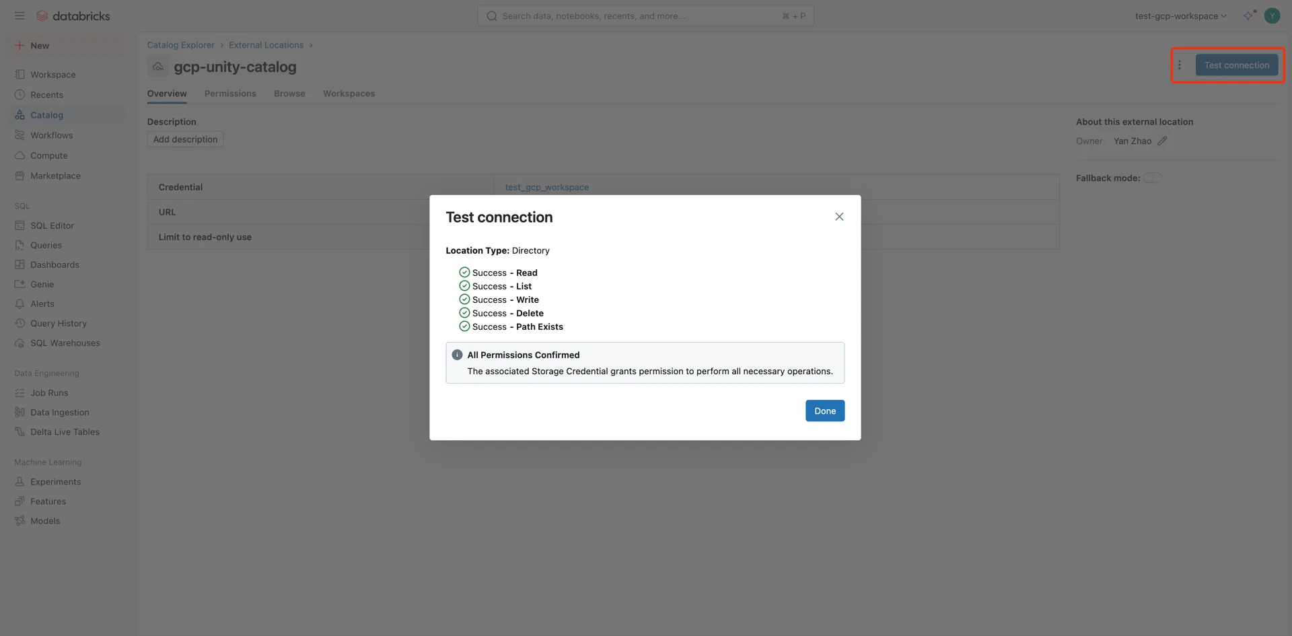Click the 'Success - Path Exists' result
This screenshot has height=636, width=1292.
(x=511, y=326)
